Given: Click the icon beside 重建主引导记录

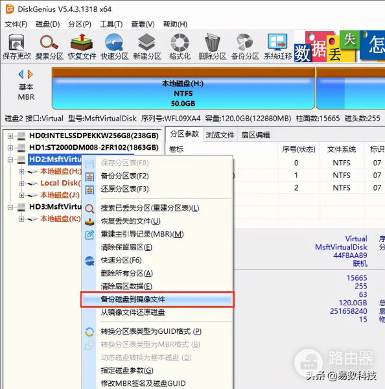Looking at the screenshot, I should click(x=89, y=235).
